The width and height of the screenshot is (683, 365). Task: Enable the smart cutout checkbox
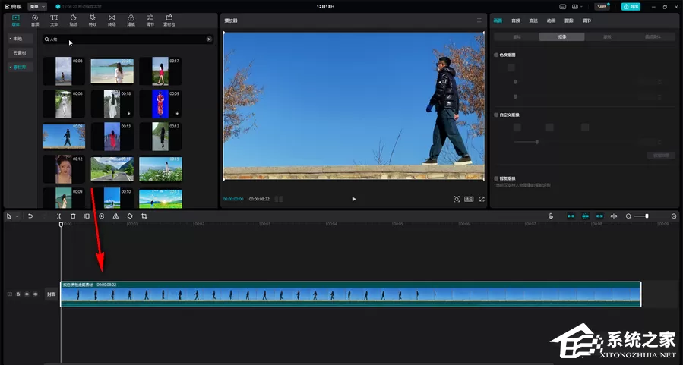(x=496, y=178)
